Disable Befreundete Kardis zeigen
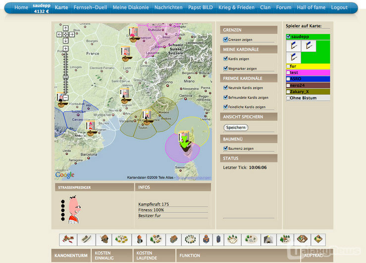 click(225, 97)
